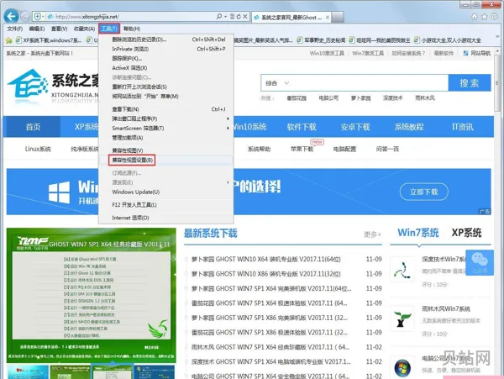Switch to the Win7系统 list tab
The image size is (504, 379).
point(417,233)
